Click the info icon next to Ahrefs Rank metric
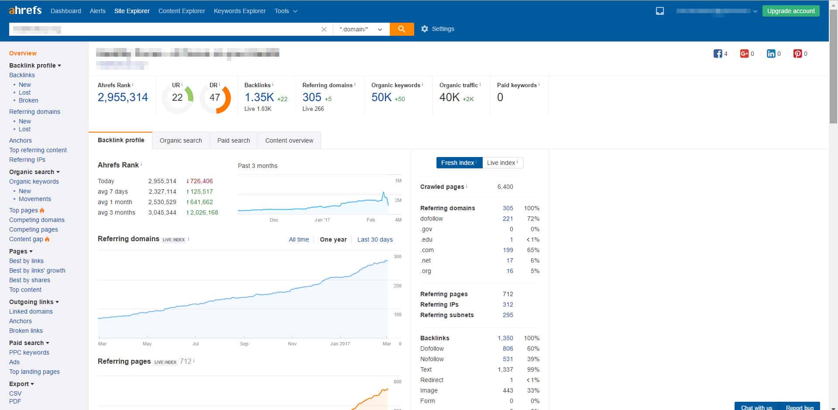This screenshot has width=838, height=410. pyautogui.click(x=133, y=84)
